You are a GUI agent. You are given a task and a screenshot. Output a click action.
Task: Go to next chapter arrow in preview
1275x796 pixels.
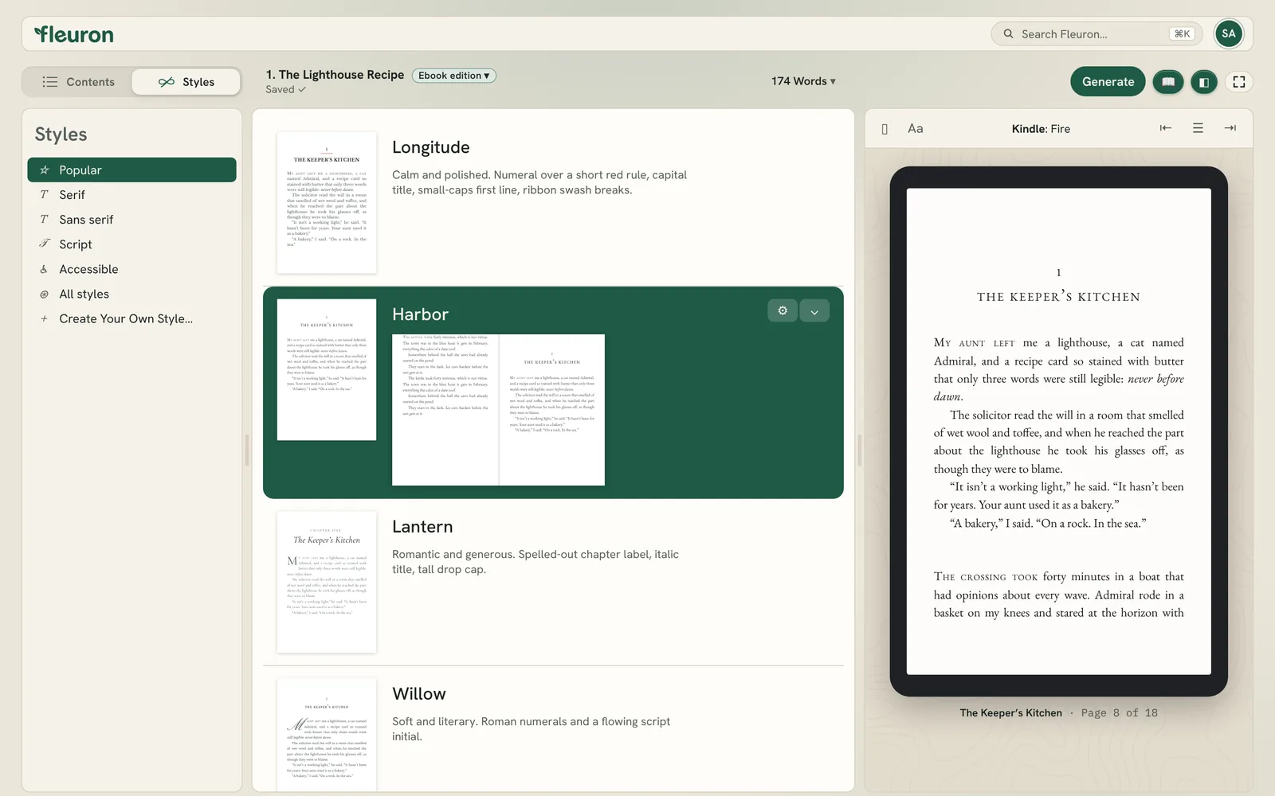pyautogui.click(x=1230, y=128)
